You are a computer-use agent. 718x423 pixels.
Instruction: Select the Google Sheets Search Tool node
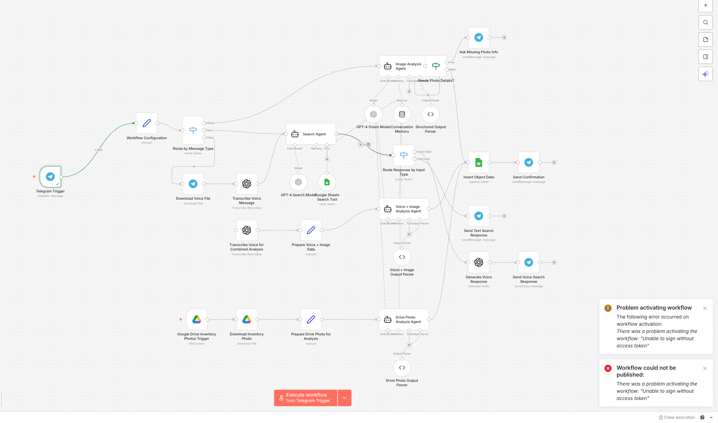click(x=327, y=182)
